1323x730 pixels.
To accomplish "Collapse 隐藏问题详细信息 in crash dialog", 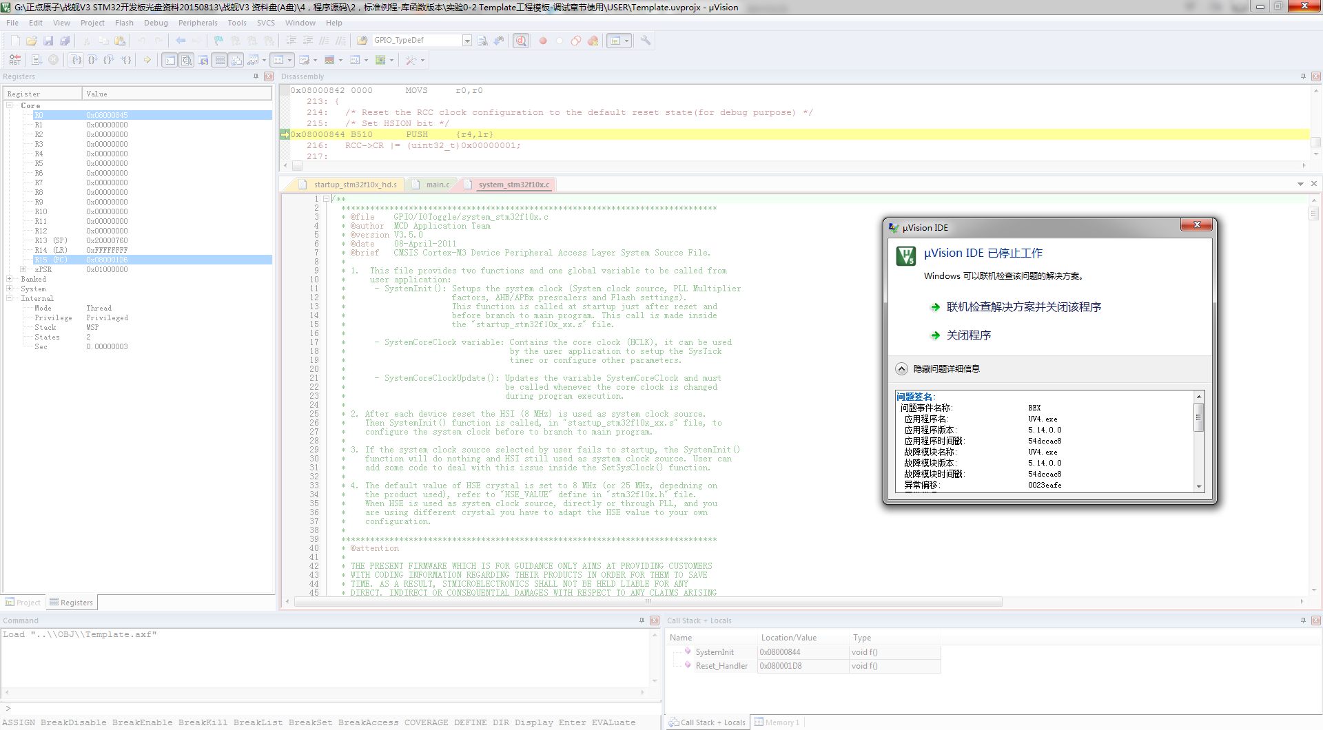I will [937, 369].
